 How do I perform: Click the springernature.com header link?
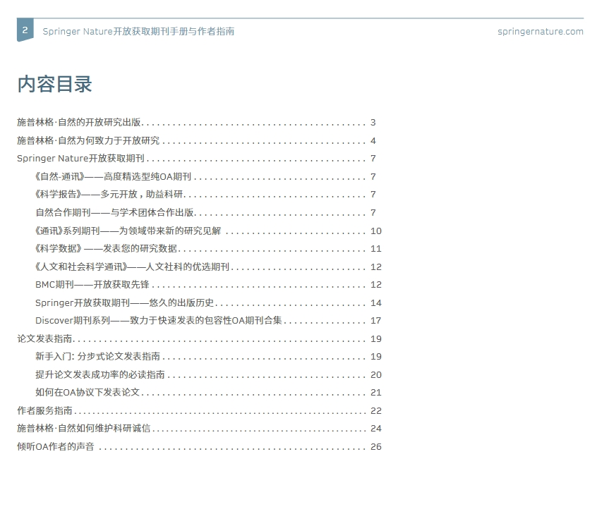541,31
